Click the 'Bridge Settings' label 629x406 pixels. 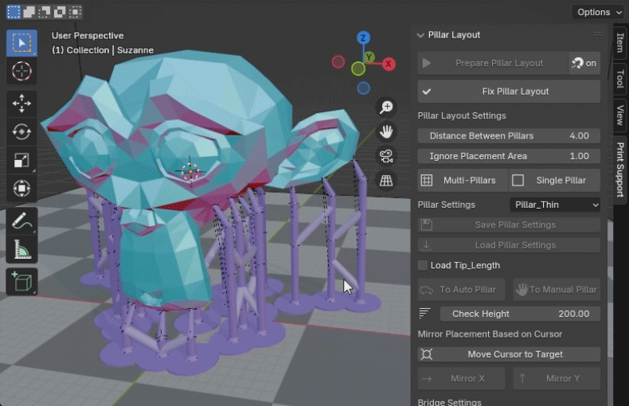(449, 402)
